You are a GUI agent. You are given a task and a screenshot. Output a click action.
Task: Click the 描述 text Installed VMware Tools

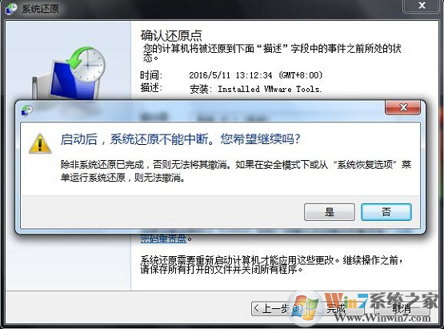pos(270,89)
